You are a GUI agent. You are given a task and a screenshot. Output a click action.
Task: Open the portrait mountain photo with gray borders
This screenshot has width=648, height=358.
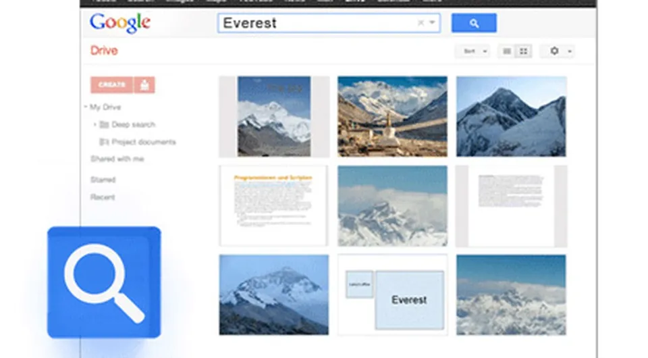[x=274, y=117]
